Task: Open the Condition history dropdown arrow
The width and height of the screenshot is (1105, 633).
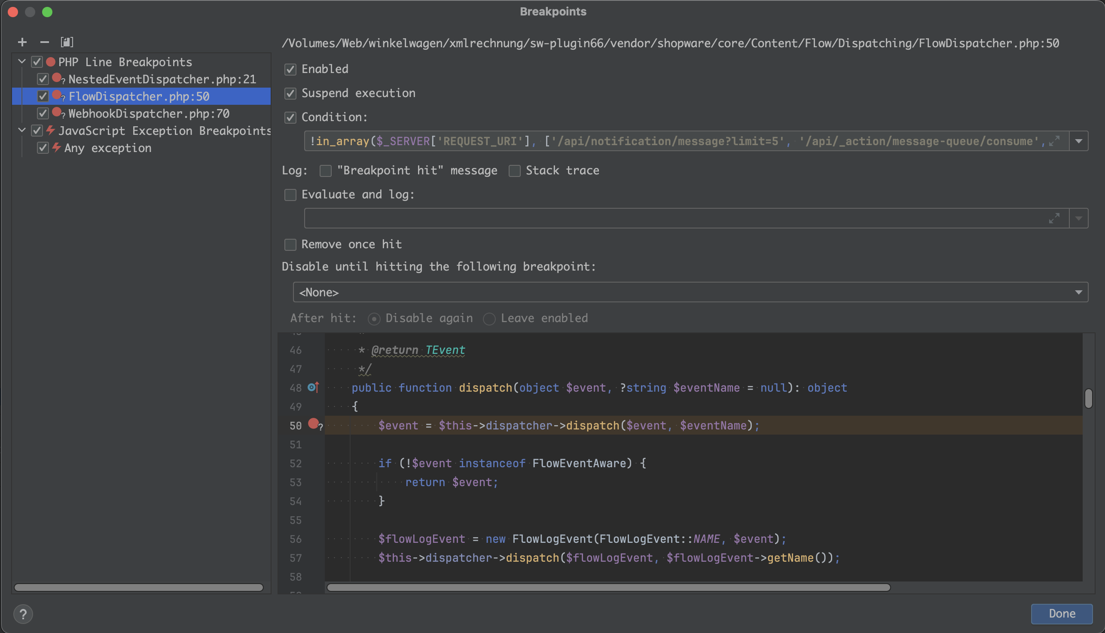Action: tap(1078, 141)
